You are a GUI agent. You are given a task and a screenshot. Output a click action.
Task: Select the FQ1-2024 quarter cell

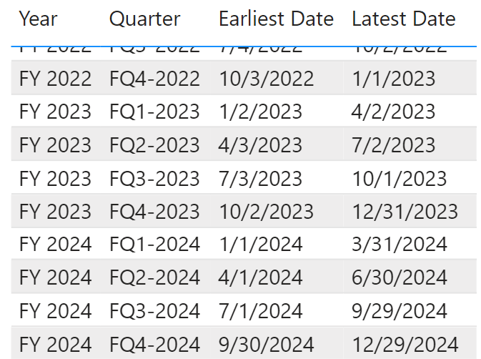point(154,245)
